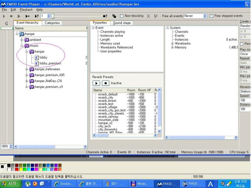
Task: Expand hangar_premium_v3 group
Action: pos(27,87)
